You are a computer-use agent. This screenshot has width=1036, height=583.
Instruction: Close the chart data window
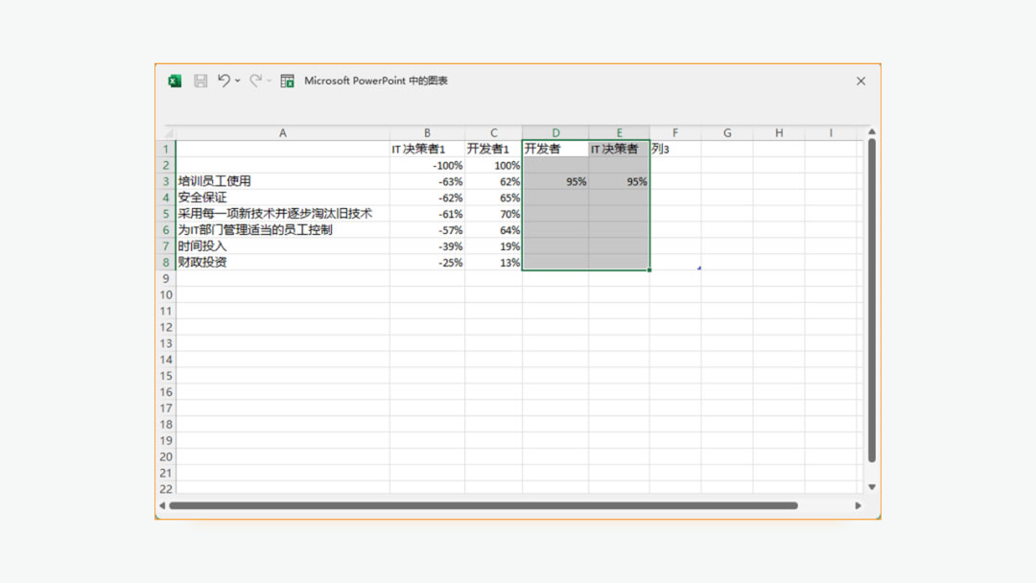(x=860, y=82)
